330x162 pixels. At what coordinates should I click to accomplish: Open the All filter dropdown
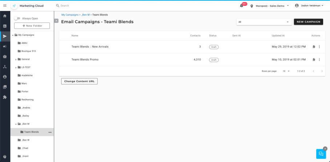coord(264,22)
